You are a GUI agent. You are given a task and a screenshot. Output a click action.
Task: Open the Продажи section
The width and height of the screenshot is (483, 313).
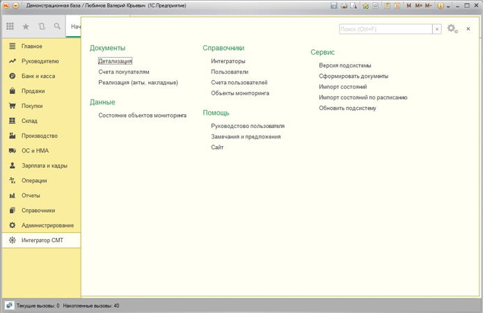[41, 91]
